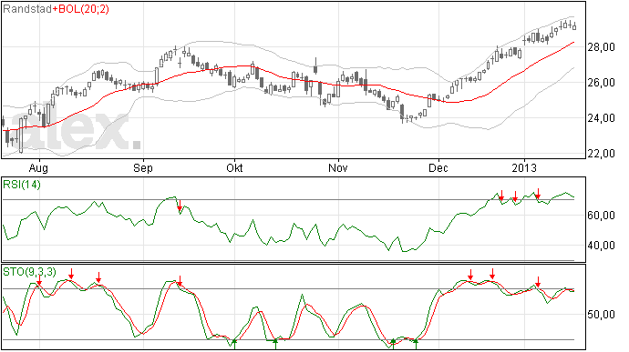Select the 40,00 RSI axis value
The image size is (629, 352).
click(x=601, y=246)
